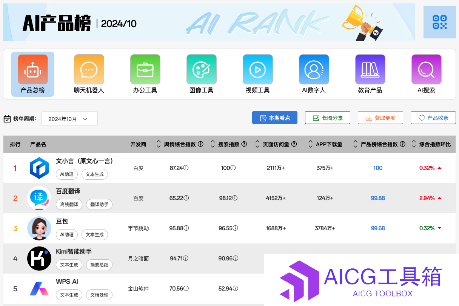Click AI助理 tag under 文小言
The image size is (459, 306).
(67, 174)
